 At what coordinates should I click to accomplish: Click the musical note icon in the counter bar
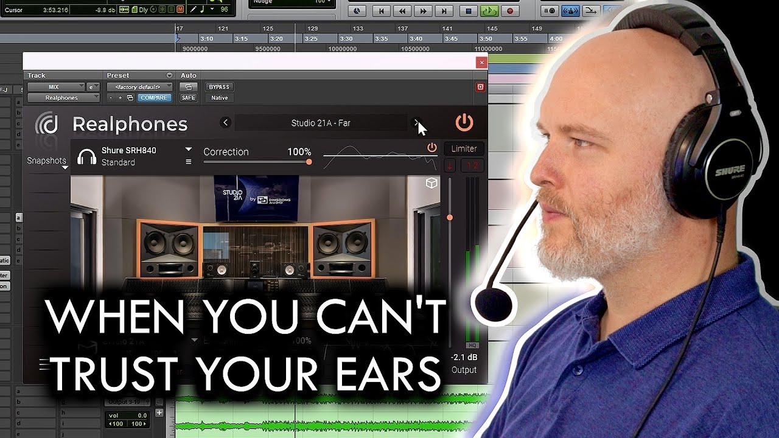201,10
